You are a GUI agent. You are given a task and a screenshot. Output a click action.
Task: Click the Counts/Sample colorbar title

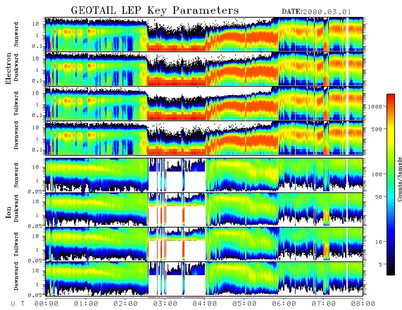(399, 179)
